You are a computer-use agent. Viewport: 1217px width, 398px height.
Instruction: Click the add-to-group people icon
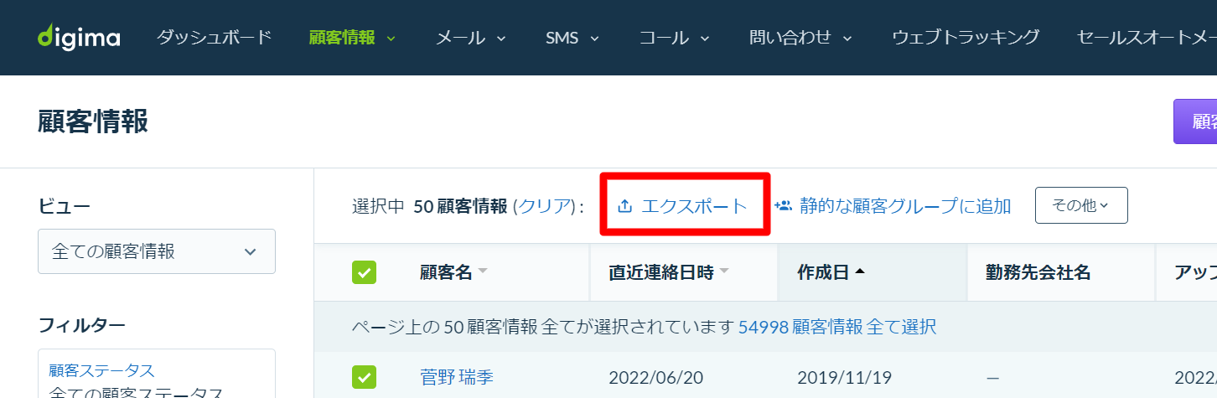pos(783,205)
